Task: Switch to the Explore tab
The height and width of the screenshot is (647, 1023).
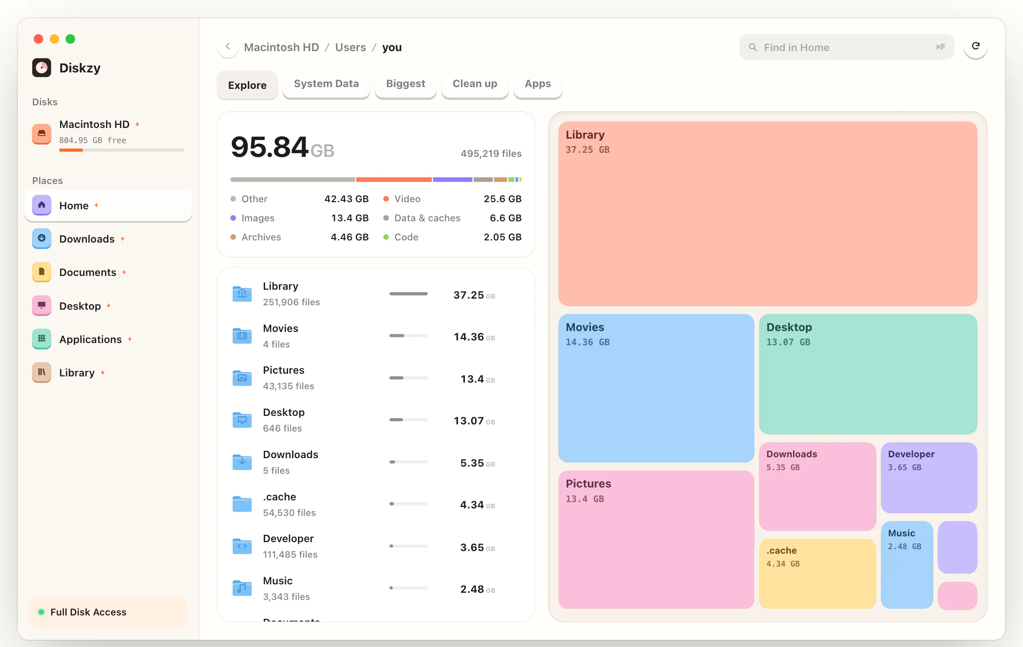Action: click(x=247, y=85)
